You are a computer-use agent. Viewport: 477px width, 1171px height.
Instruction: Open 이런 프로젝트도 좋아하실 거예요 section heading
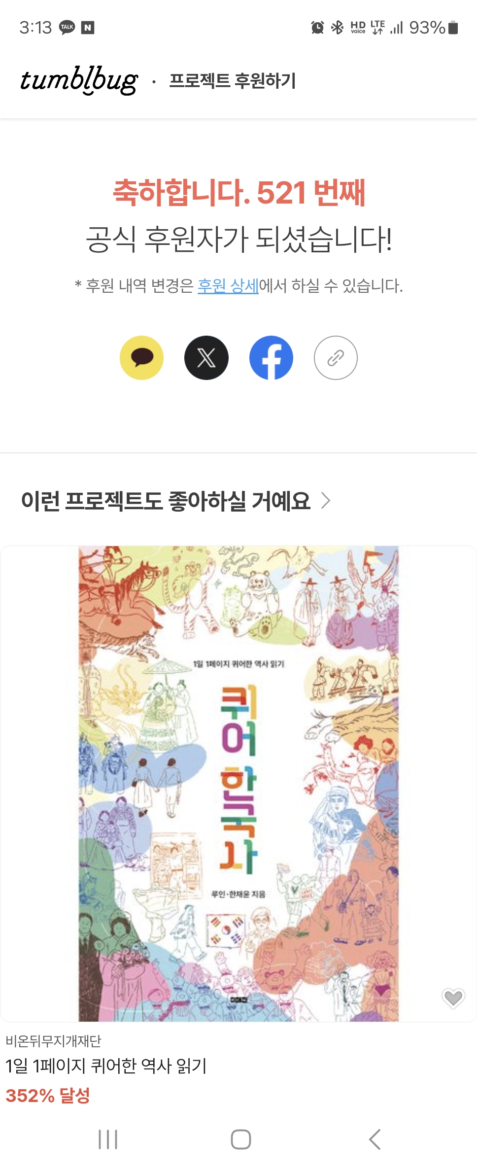point(166,501)
